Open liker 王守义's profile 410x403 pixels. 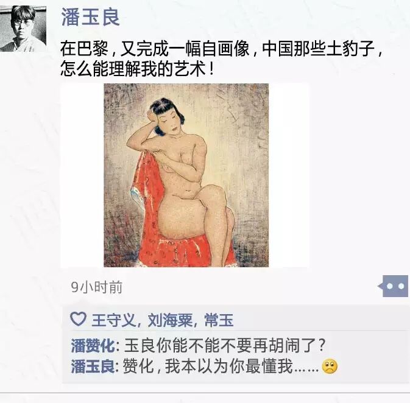(113, 320)
